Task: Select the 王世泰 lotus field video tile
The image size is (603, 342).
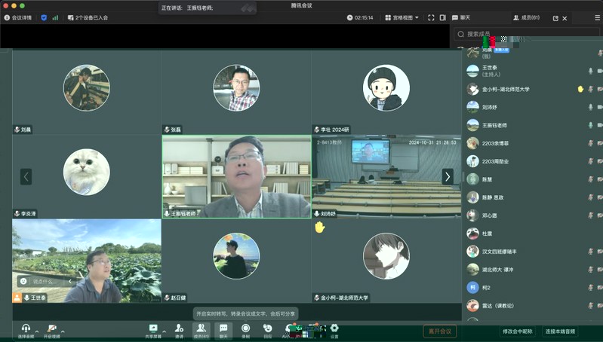Action: [x=87, y=261]
